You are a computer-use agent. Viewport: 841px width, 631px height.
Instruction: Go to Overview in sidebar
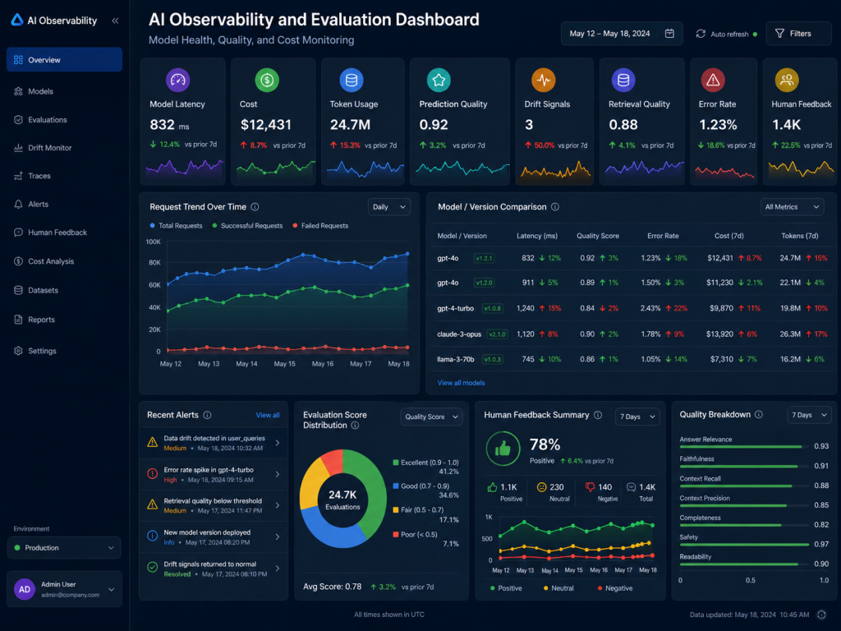(x=64, y=59)
